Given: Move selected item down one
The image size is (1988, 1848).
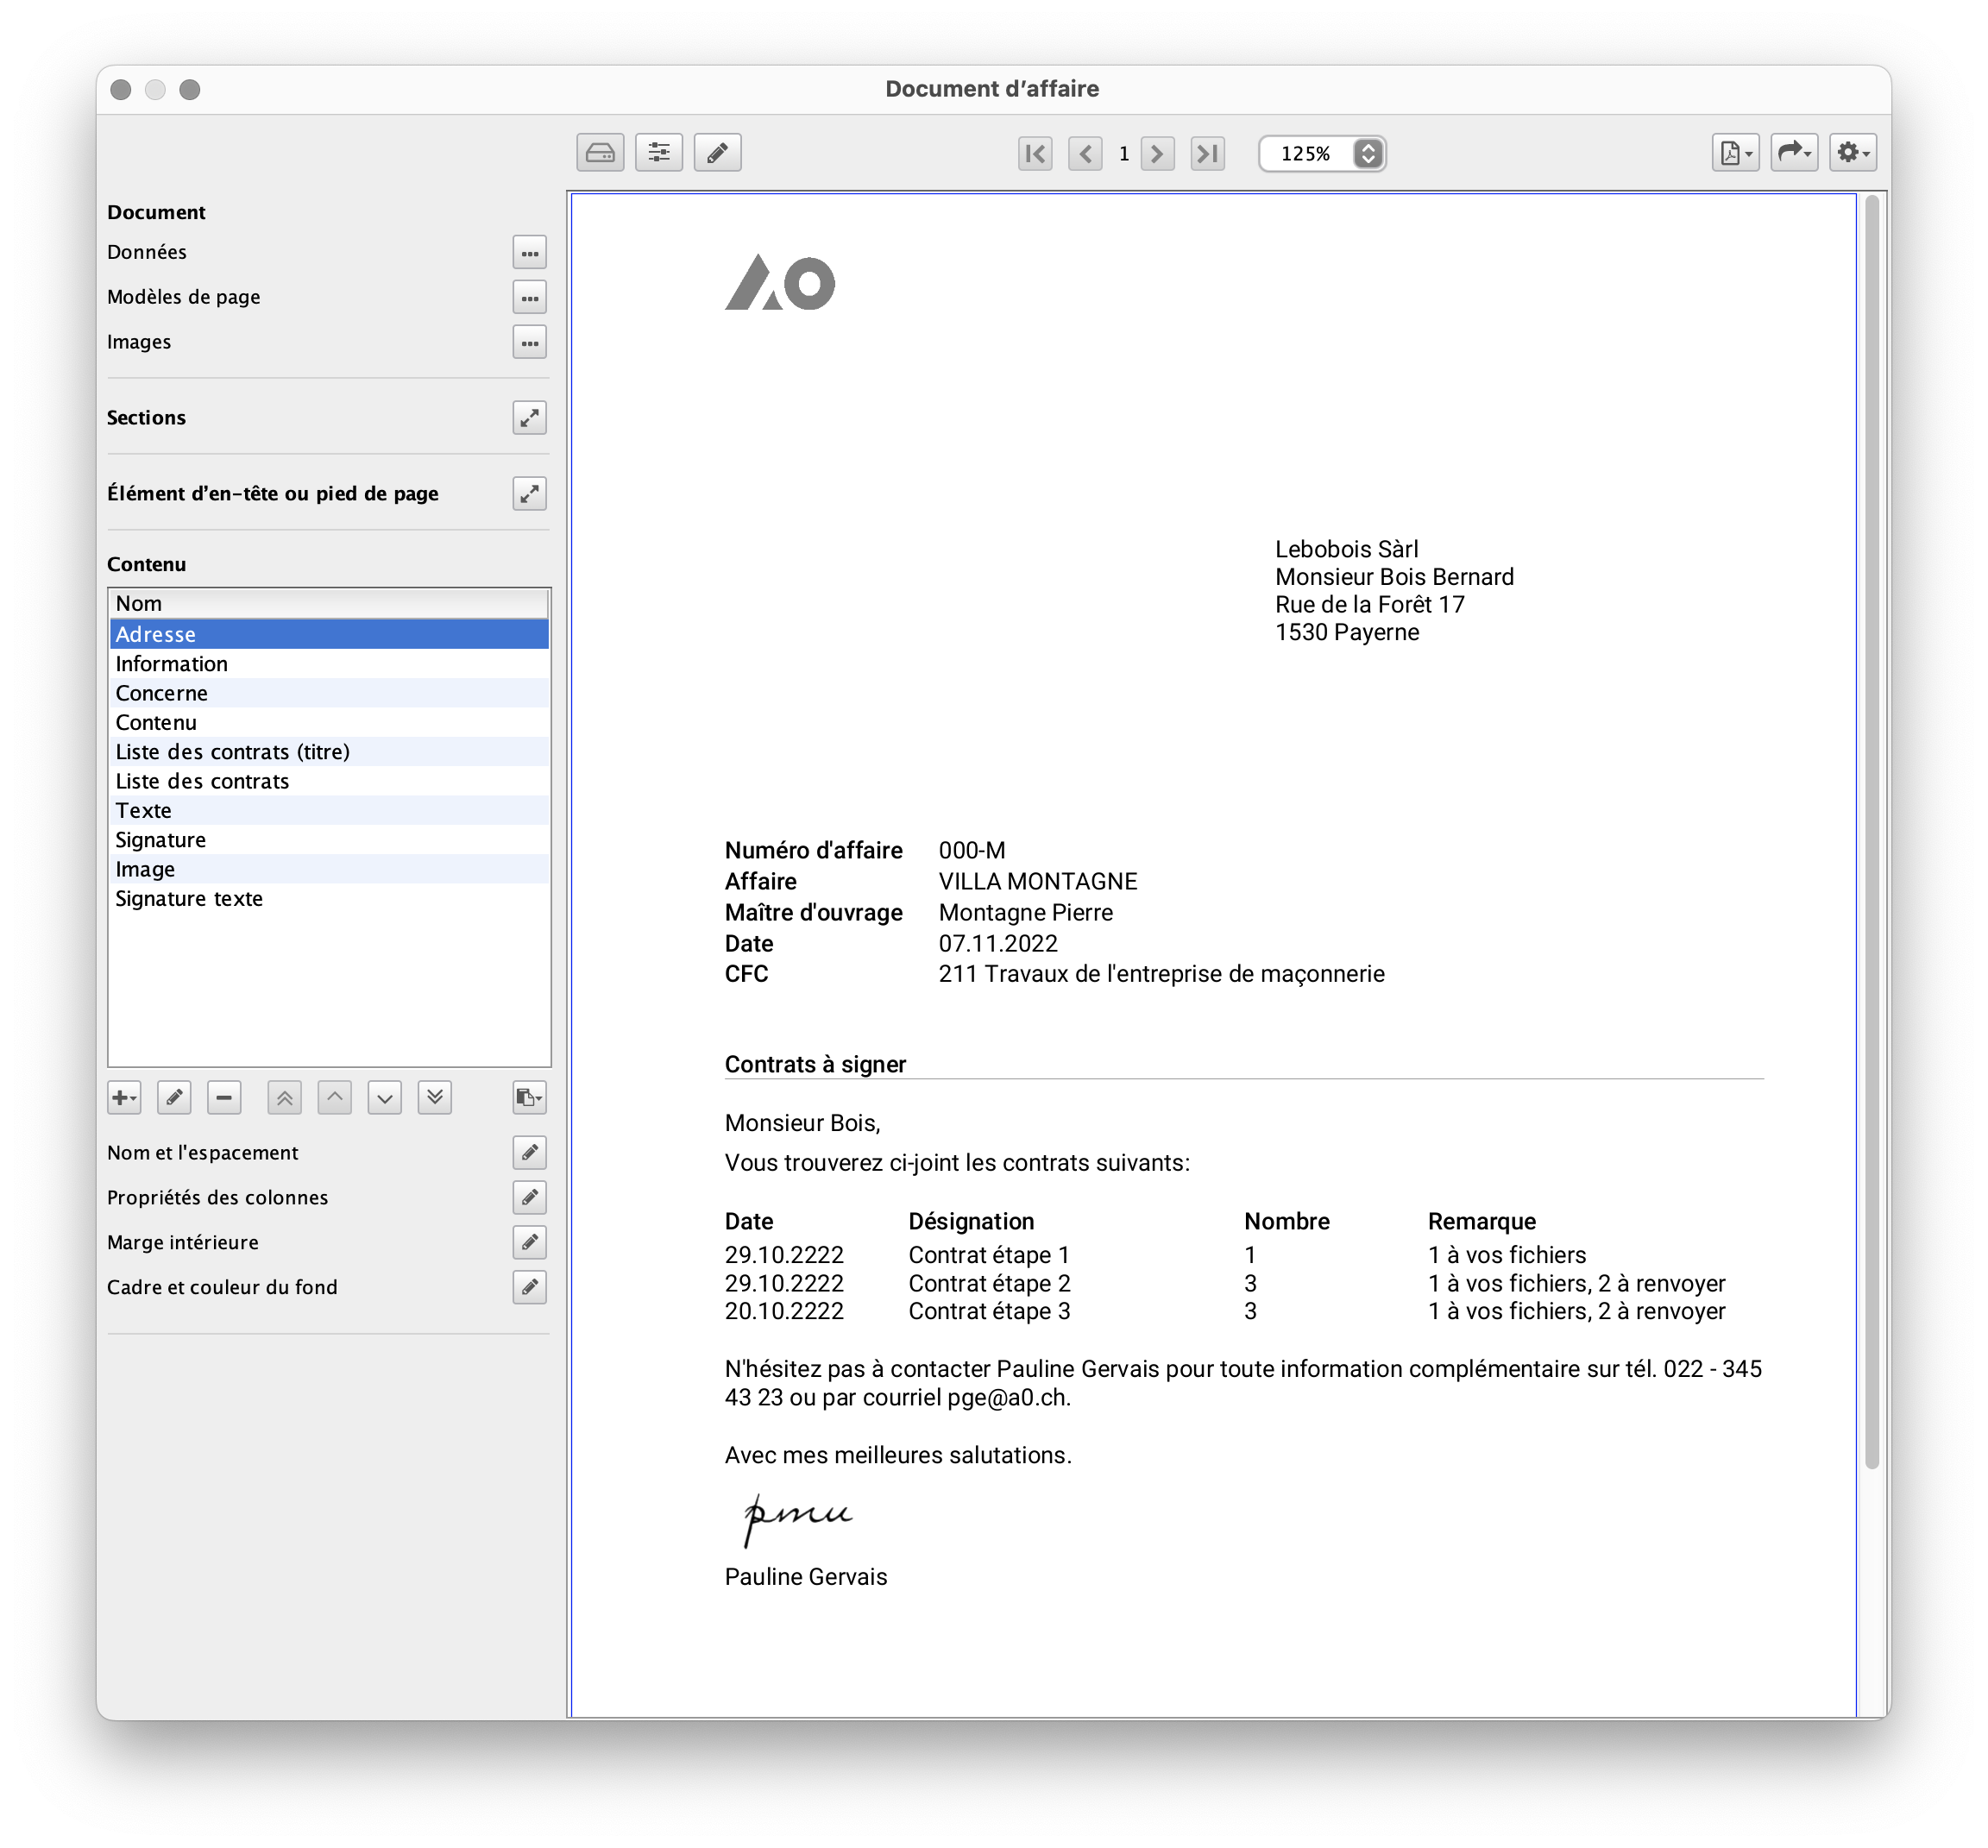Looking at the screenshot, I should pos(385,1098).
